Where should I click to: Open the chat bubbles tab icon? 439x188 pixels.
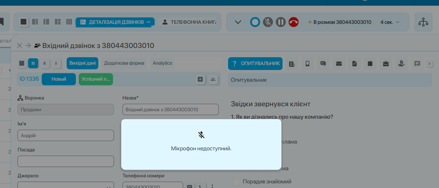coord(323,64)
